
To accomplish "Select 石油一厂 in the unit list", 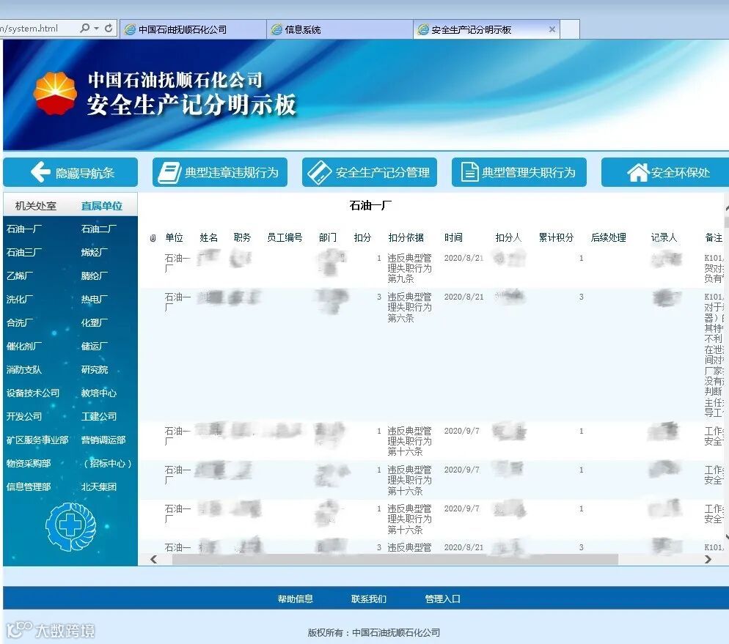I will [x=24, y=229].
